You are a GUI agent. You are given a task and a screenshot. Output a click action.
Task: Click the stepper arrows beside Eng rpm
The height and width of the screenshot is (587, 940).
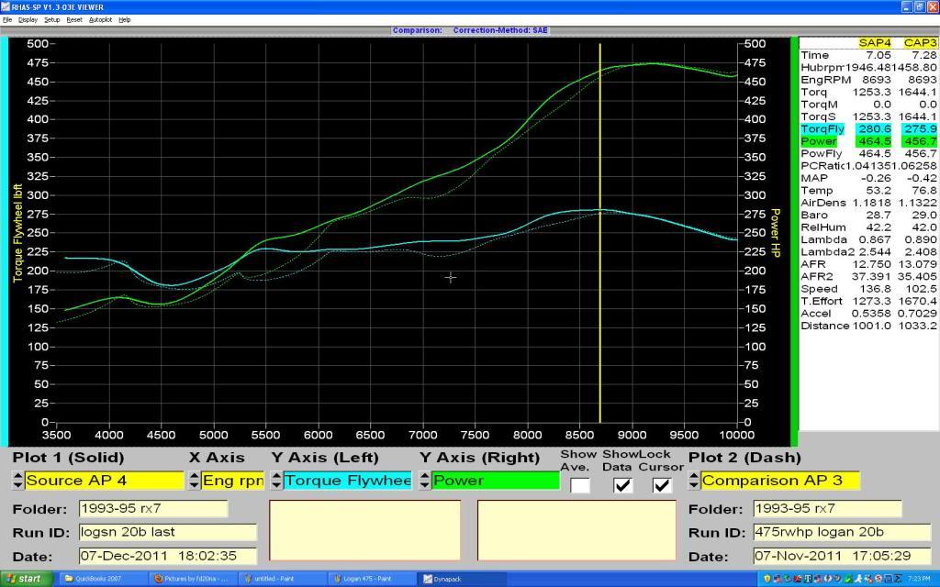click(x=195, y=481)
